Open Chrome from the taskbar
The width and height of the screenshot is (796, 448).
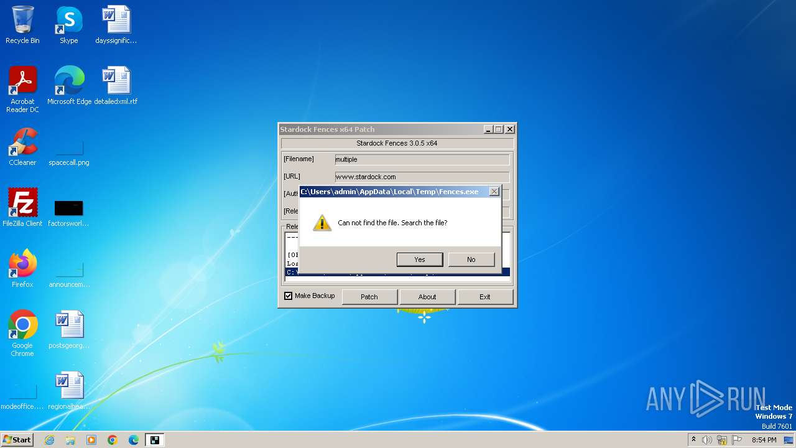pyautogui.click(x=113, y=440)
